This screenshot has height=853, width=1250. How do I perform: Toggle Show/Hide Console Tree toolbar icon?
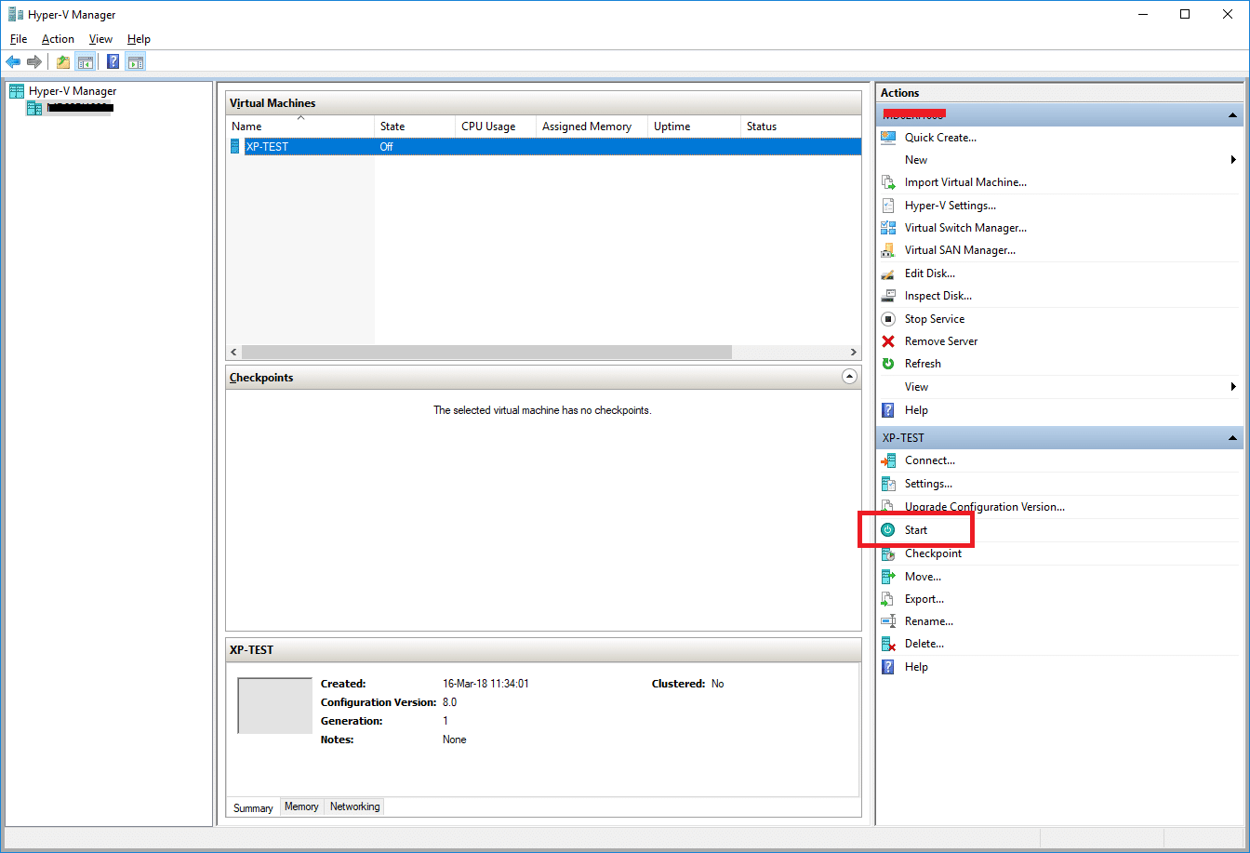(x=85, y=62)
